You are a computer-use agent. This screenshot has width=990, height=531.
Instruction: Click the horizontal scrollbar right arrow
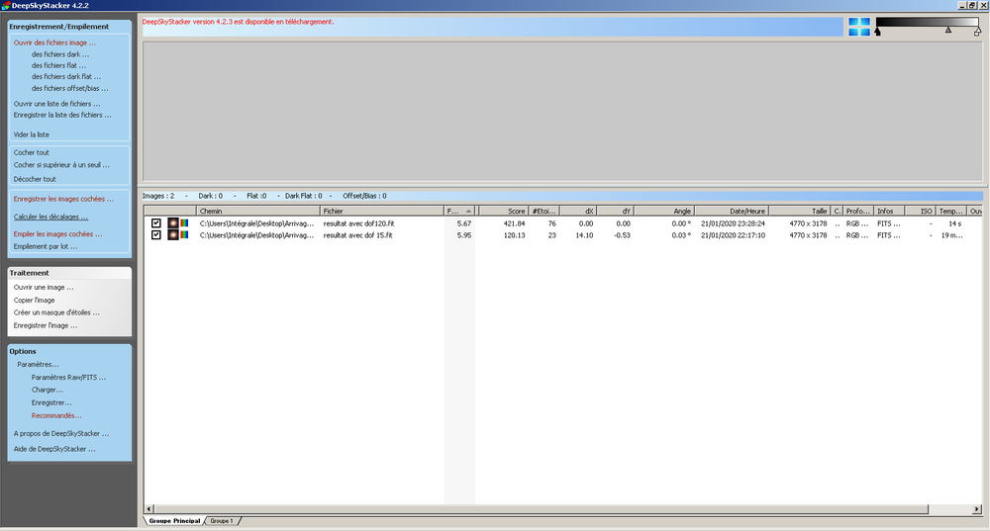pos(977,509)
